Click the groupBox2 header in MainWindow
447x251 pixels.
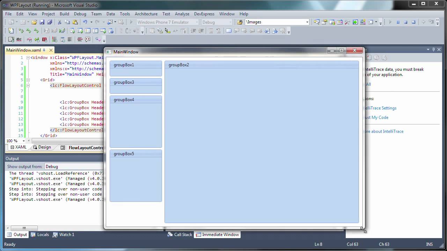(x=262, y=65)
